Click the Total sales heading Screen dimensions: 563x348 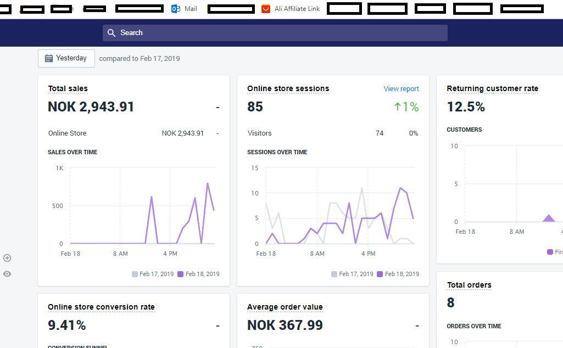(68, 88)
